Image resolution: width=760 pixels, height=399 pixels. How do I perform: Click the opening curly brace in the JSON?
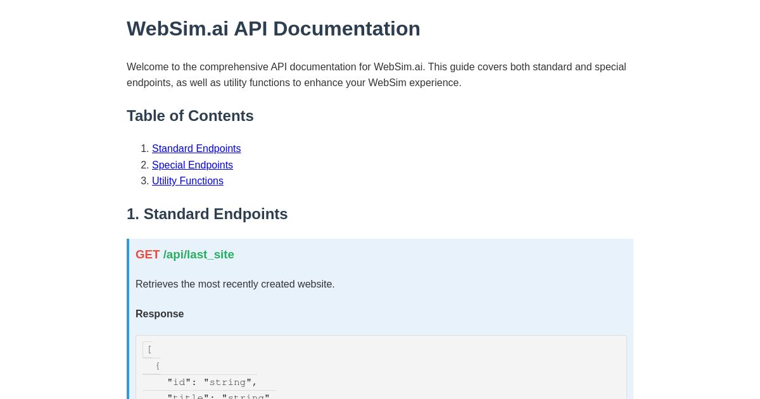(x=158, y=365)
